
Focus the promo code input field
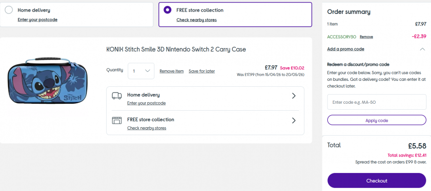click(x=377, y=102)
